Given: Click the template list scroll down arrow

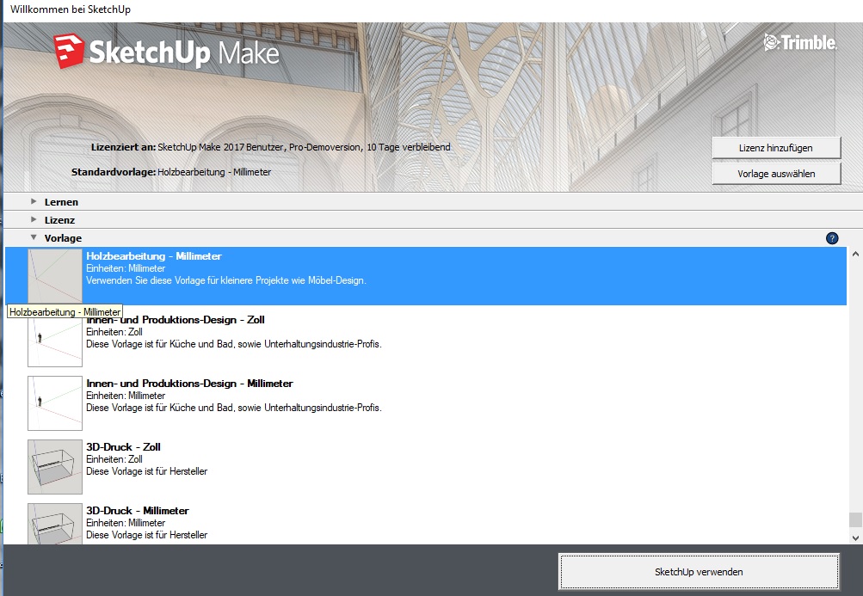Looking at the screenshot, I should pos(854,536).
